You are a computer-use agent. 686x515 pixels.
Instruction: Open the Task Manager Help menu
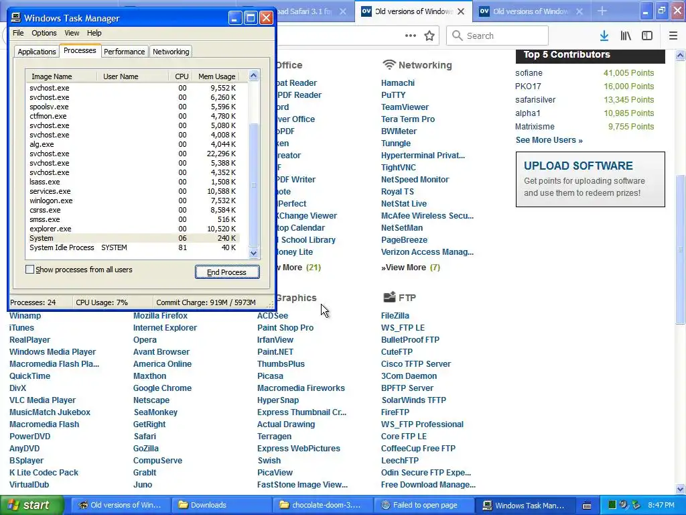[x=94, y=33]
